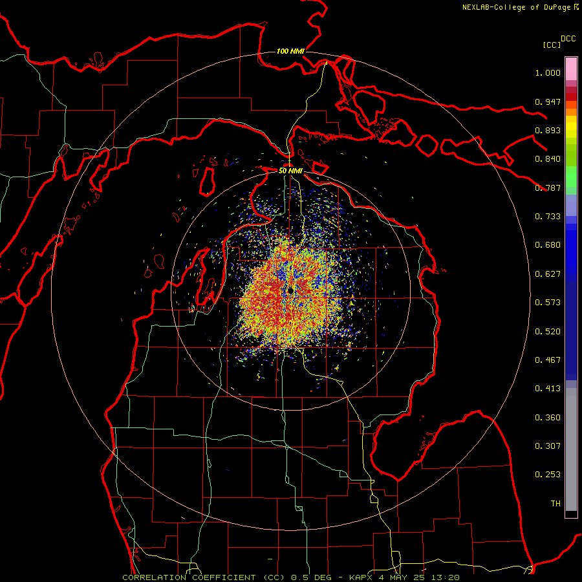Click the black radar site dot at center
Viewport: 582px width, 582px height.
point(290,290)
